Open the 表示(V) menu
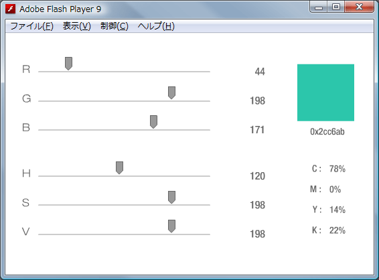 point(76,26)
